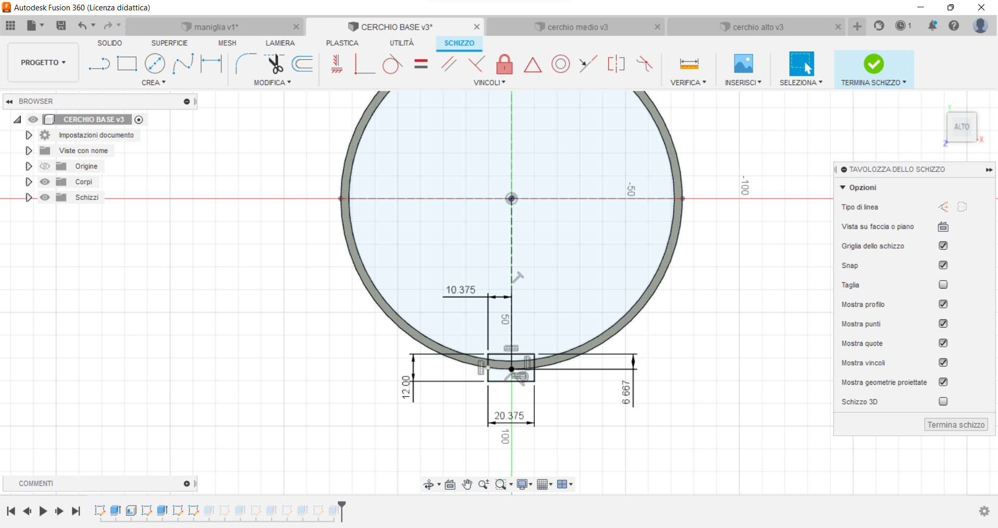Apply the Tangent constraint
The height and width of the screenshot is (528, 998).
tap(392, 64)
